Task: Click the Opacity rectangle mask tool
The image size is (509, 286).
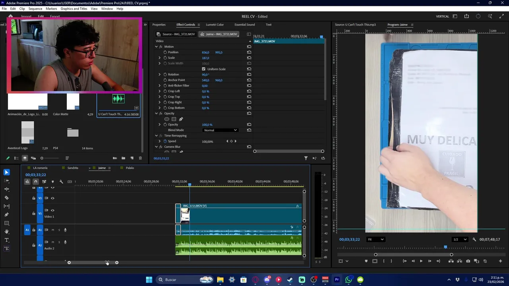Action: [174, 119]
